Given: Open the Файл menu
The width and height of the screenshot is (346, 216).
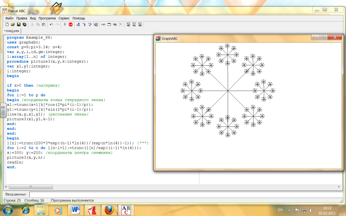Looking at the screenshot, I should 9,18.
